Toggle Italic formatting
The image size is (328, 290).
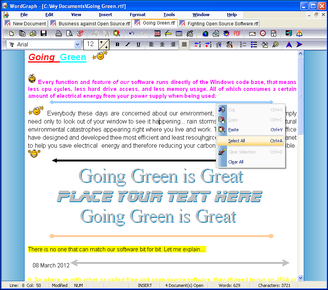(x=128, y=44)
